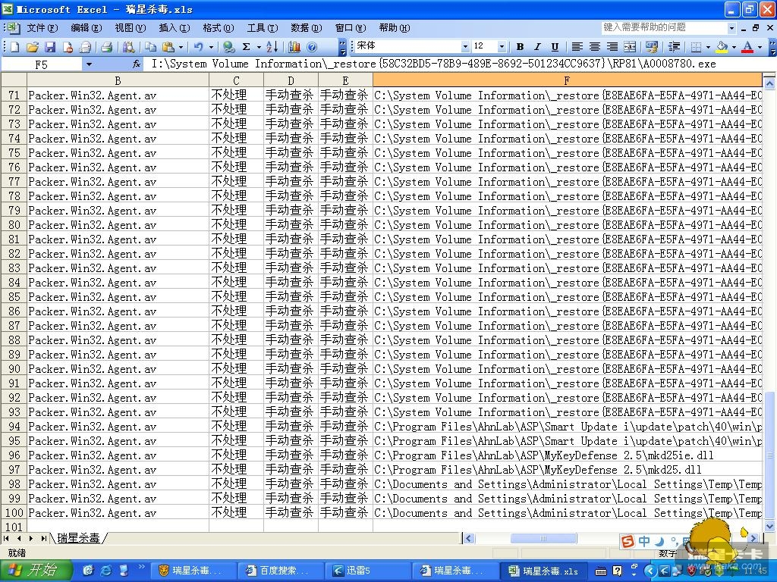Click in the help question search box

664,28
